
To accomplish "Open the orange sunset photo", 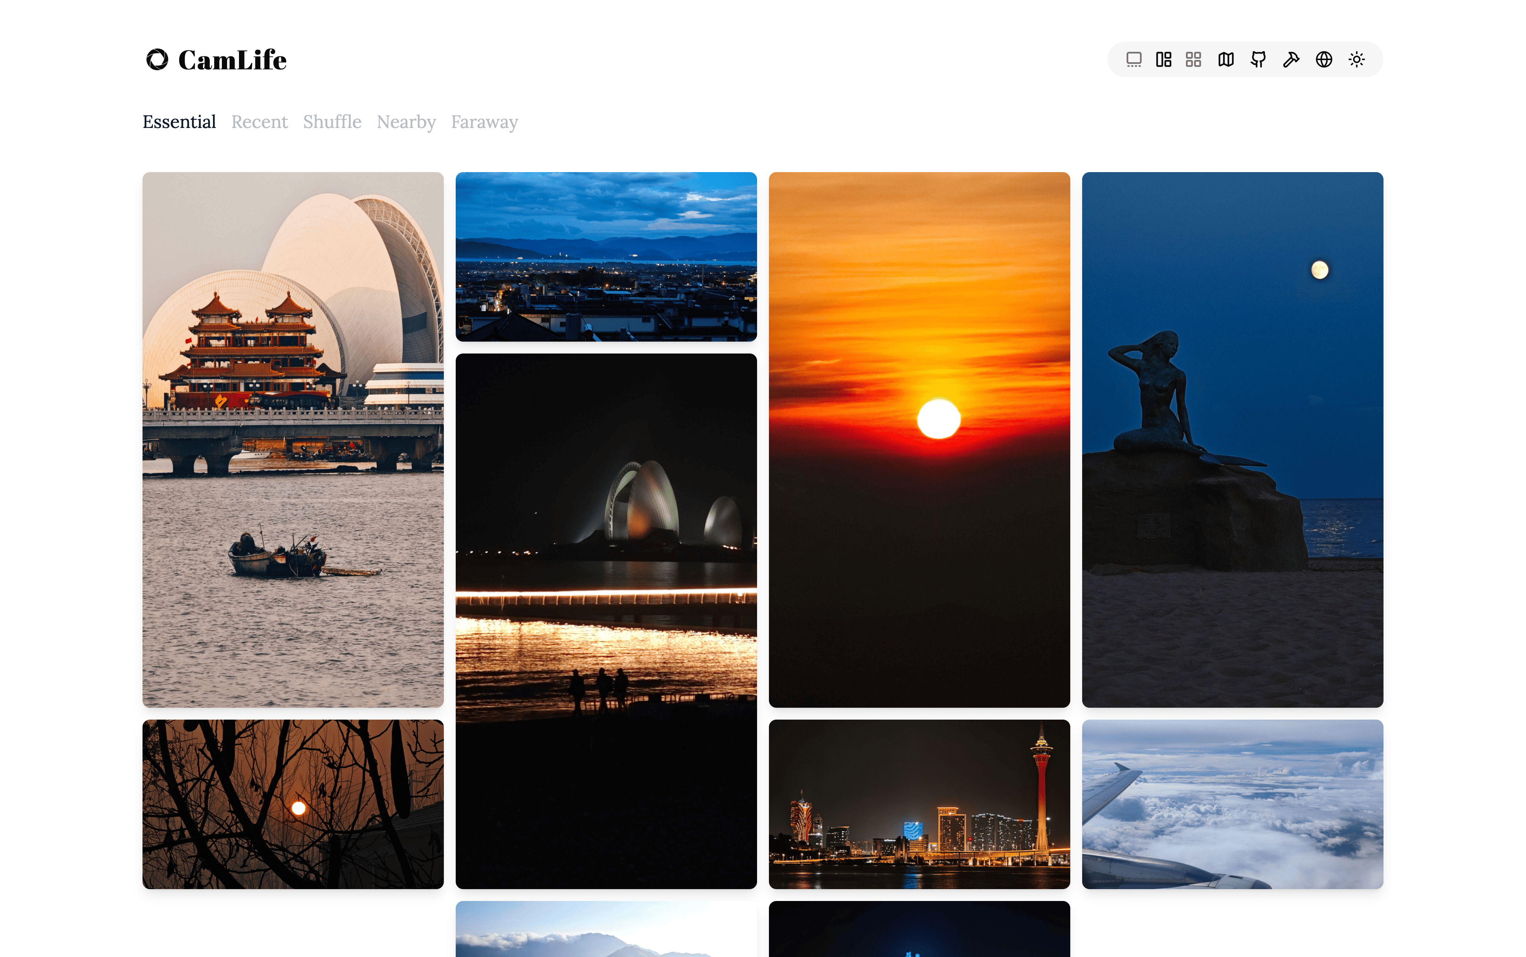I will click(x=919, y=437).
